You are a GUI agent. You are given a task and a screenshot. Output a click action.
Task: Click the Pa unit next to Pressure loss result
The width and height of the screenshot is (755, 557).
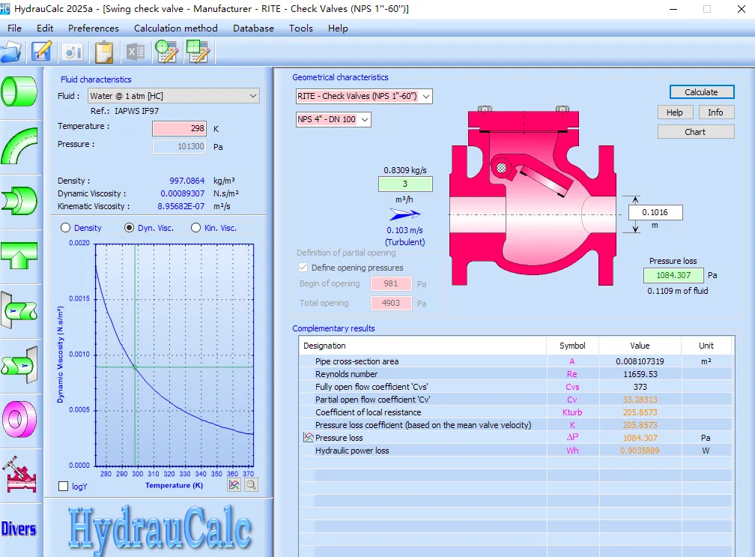click(x=712, y=275)
